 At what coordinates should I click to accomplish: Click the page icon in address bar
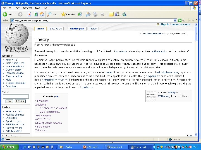12,21
